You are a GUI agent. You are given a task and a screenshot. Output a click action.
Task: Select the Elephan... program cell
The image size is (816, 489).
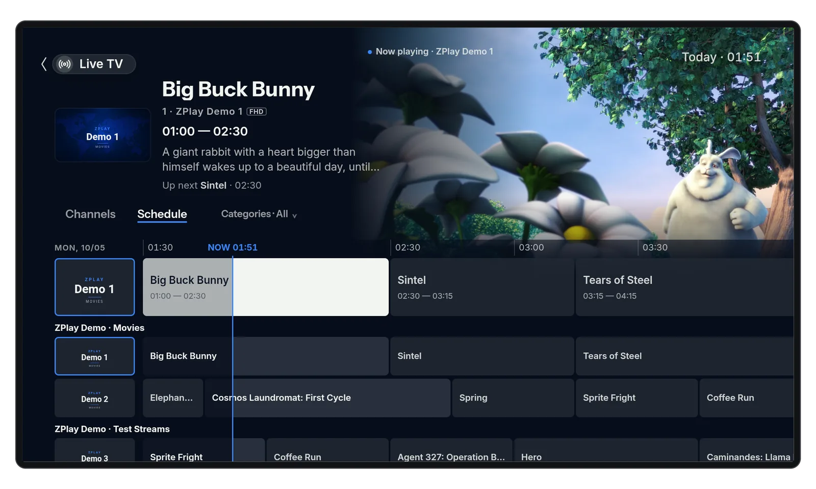click(x=173, y=398)
